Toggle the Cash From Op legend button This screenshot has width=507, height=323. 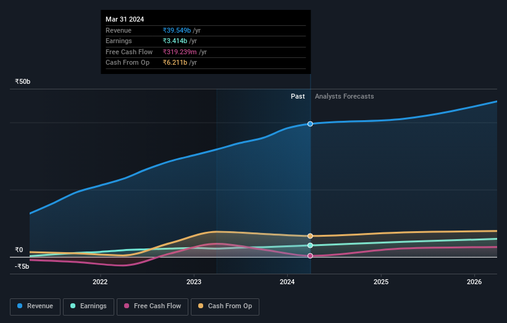(x=225, y=306)
